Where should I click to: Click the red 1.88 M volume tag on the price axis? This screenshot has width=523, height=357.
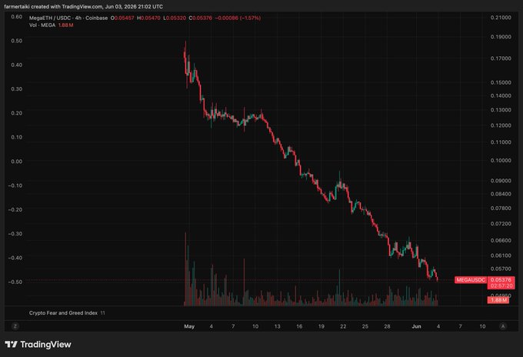(498, 300)
